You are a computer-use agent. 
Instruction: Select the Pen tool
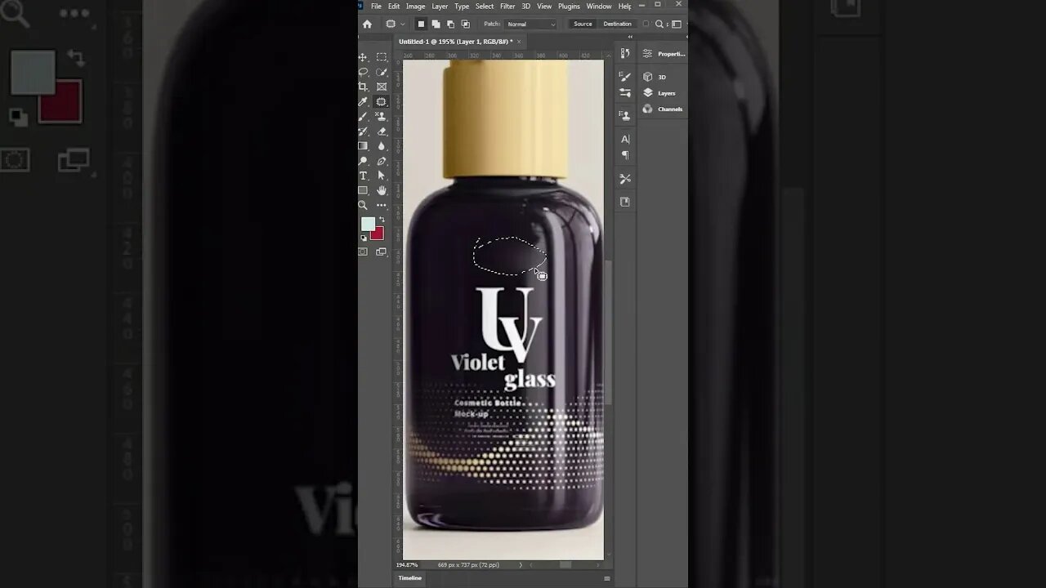(x=382, y=161)
